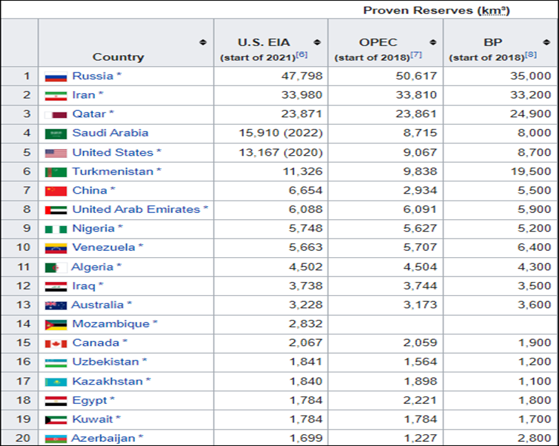
Task: Click the Venezuela flag icon
Action: tap(56, 248)
